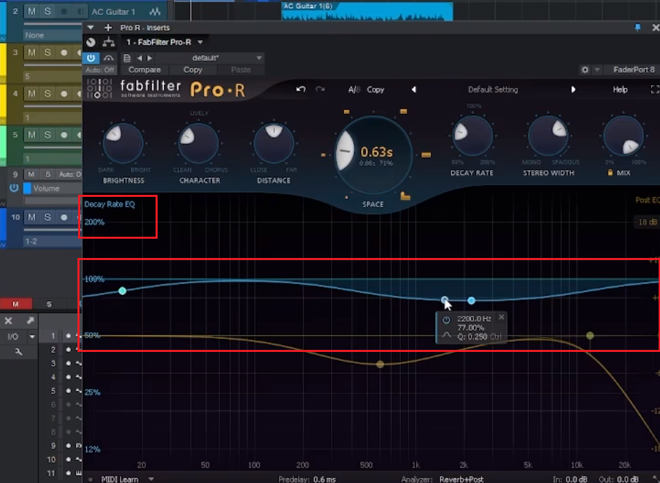Toggle the A/B comparison switch
Viewport: 660px width, 483px height.
coord(354,89)
